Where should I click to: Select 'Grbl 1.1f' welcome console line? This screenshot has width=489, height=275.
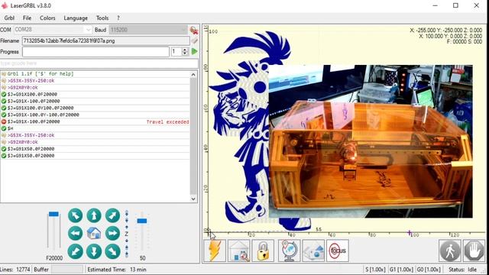point(95,74)
